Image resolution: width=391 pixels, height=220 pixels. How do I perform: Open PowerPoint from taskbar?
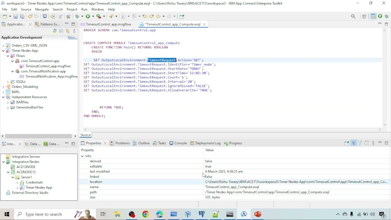click(x=258, y=214)
